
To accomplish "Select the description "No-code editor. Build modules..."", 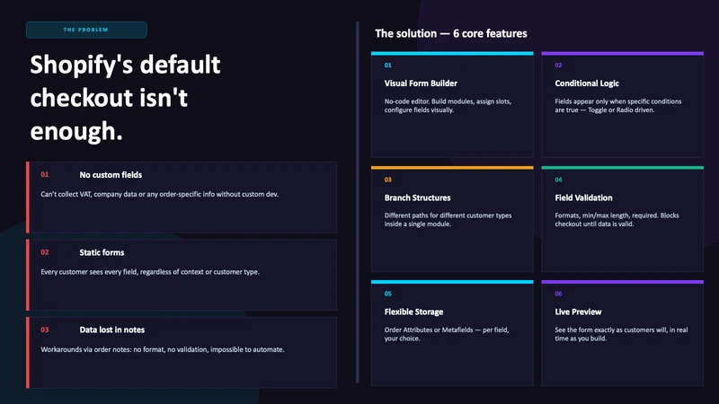I will click(x=448, y=106).
